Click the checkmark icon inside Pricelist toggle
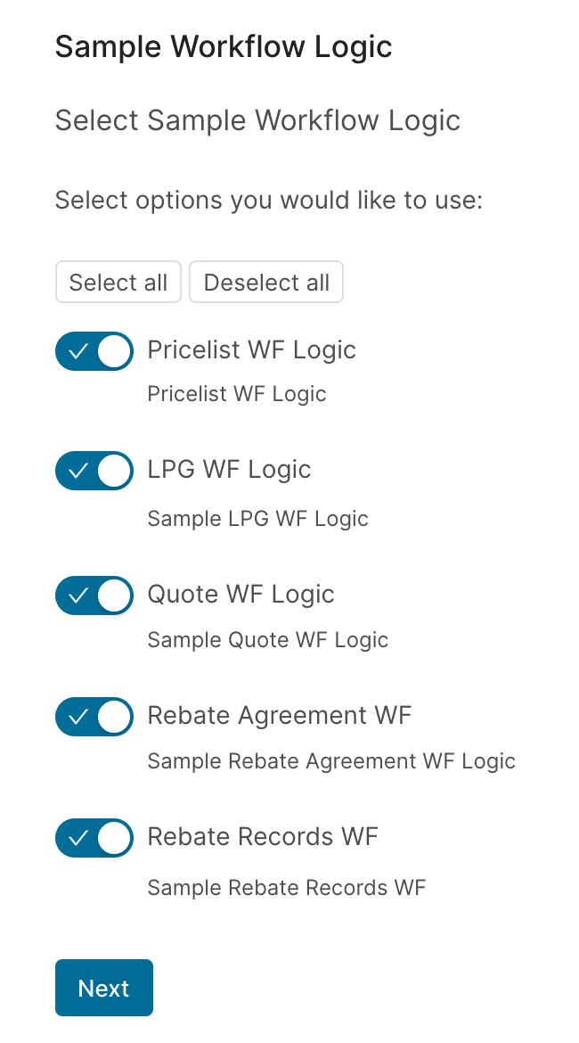The height and width of the screenshot is (1043, 579). click(x=77, y=351)
